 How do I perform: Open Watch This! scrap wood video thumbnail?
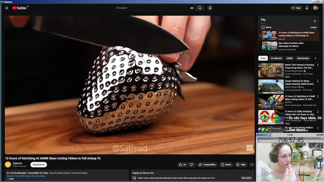click(x=271, y=70)
